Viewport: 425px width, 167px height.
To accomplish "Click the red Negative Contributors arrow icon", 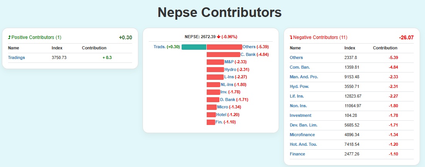I will tap(291, 37).
